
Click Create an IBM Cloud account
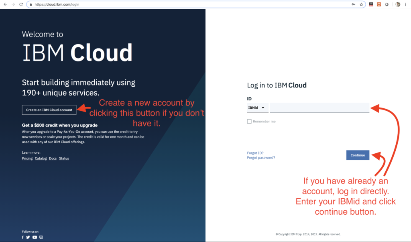coord(49,110)
